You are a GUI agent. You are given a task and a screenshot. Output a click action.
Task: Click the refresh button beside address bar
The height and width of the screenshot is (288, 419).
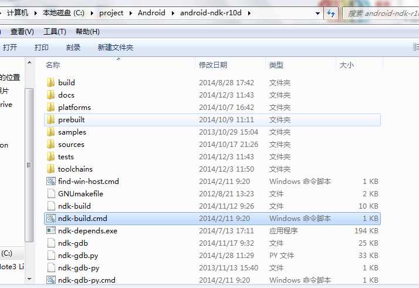pyautogui.click(x=331, y=13)
